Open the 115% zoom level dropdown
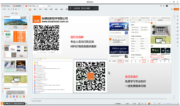The height and width of the screenshot is (106, 180). [159, 104]
